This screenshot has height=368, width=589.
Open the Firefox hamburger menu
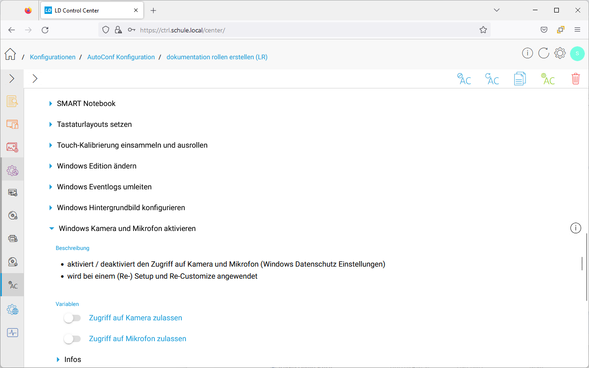point(577,30)
